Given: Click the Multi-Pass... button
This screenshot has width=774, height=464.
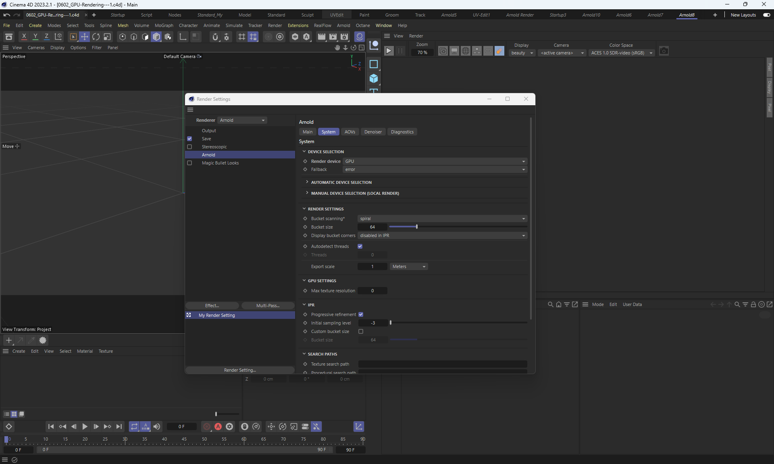Looking at the screenshot, I should tap(268, 306).
